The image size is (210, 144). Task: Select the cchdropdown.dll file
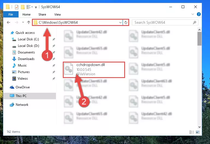point(94,70)
